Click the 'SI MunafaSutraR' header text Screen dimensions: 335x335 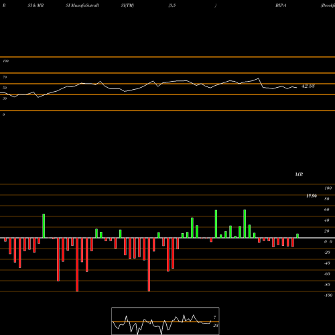pos(82,5)
